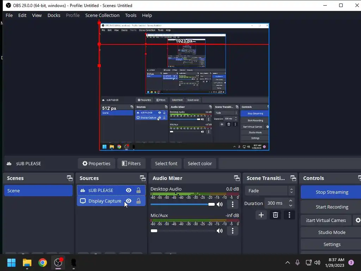Viewport: 361px width, 271px height.
Task: Click the sUB PLEASE text source icon
Action: [82, 190]
